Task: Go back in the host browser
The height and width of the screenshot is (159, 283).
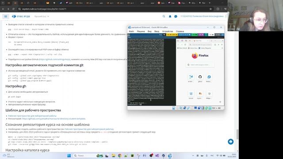Action: [3, 9]
